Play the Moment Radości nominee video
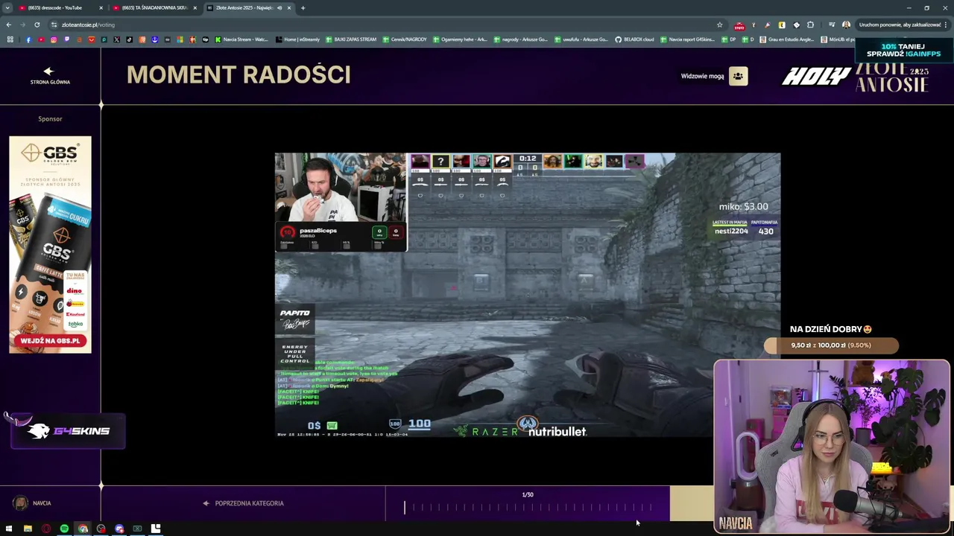The width and height of the screenshot is (954, 536). tap(528, 295)
